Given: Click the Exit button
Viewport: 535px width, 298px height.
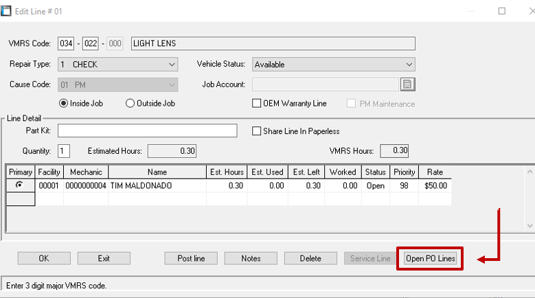Looking at the screenshot, I should (x=104, y=258).
